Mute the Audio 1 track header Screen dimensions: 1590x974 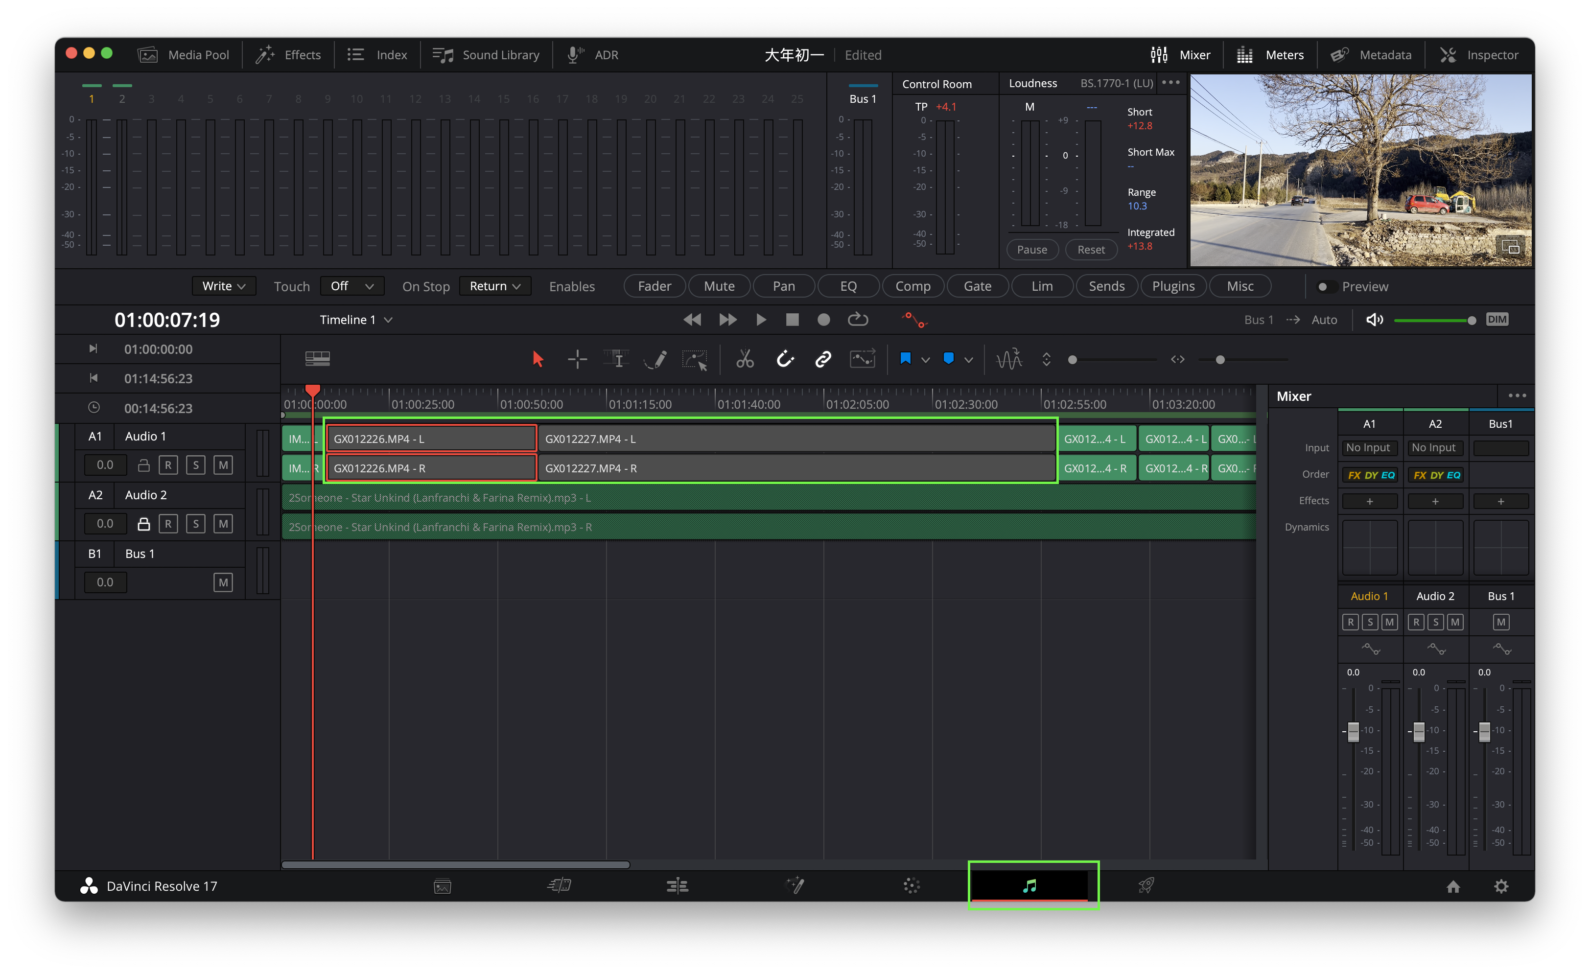point(223,465)
